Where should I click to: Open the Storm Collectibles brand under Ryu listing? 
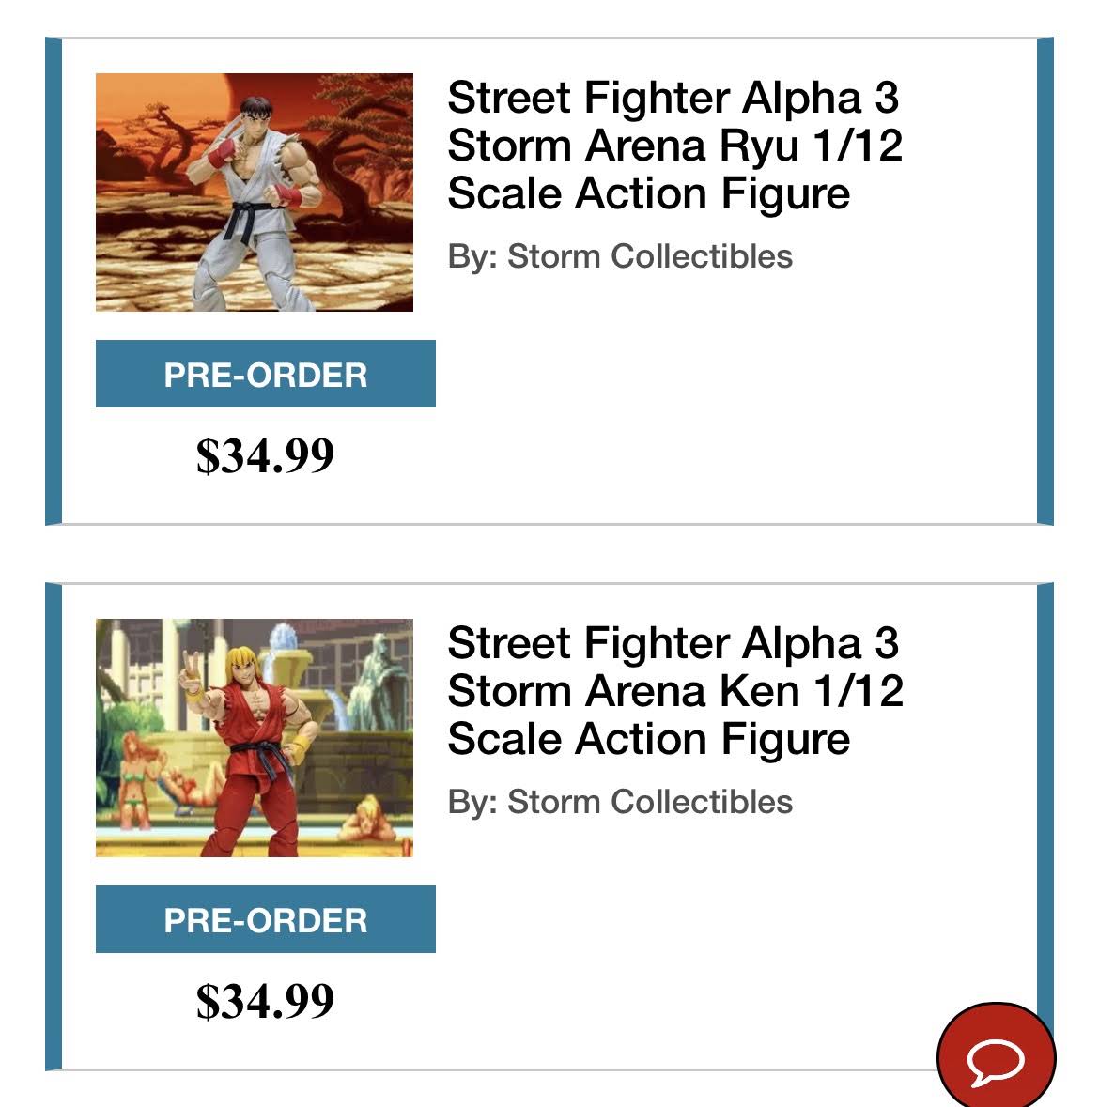650,255
